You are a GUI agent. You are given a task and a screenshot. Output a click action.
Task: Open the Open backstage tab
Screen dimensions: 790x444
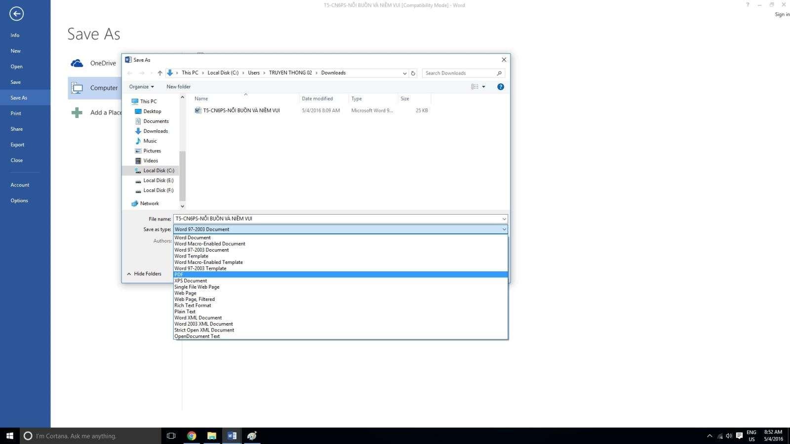pyautogui.click(x=16, y=67)
